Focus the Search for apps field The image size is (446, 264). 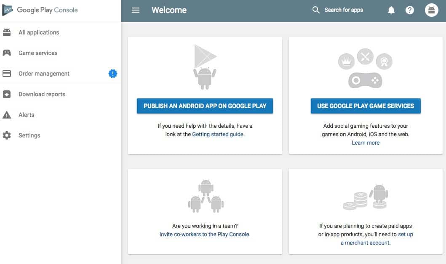344,10
